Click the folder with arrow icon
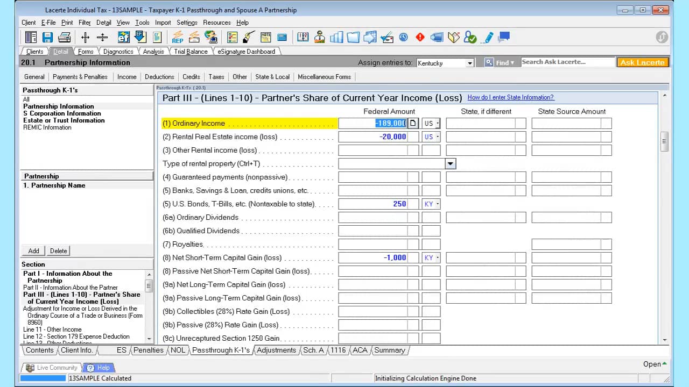 (370, 37)
